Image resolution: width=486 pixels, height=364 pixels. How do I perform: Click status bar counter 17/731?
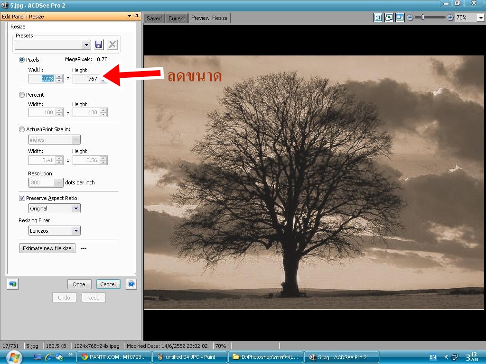tap(10, 346)
